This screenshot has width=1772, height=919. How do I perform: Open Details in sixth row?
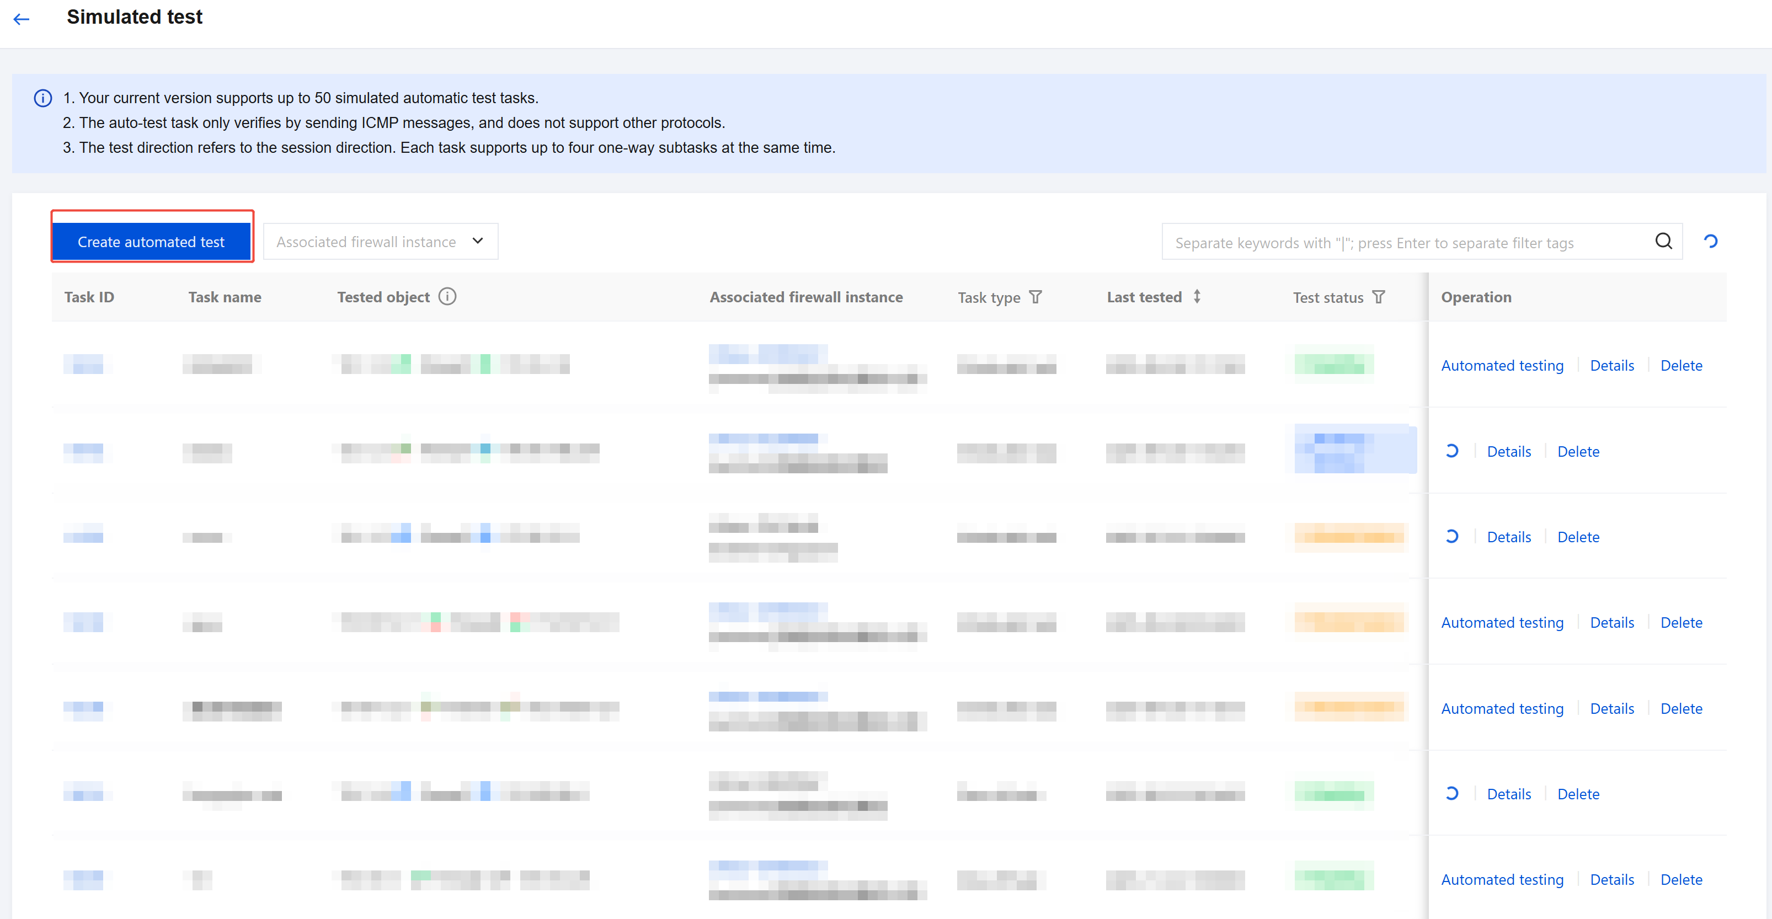tap(1508, 794)
